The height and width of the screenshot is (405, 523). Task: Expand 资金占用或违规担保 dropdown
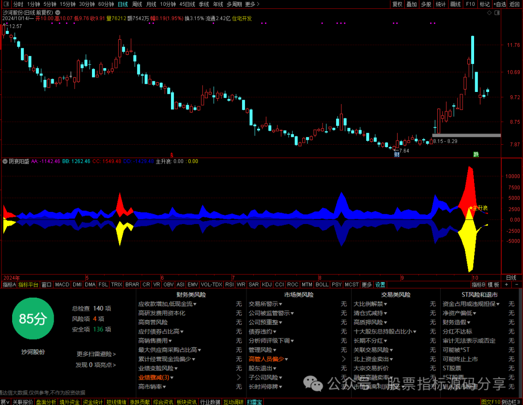[x=471, y=304]
